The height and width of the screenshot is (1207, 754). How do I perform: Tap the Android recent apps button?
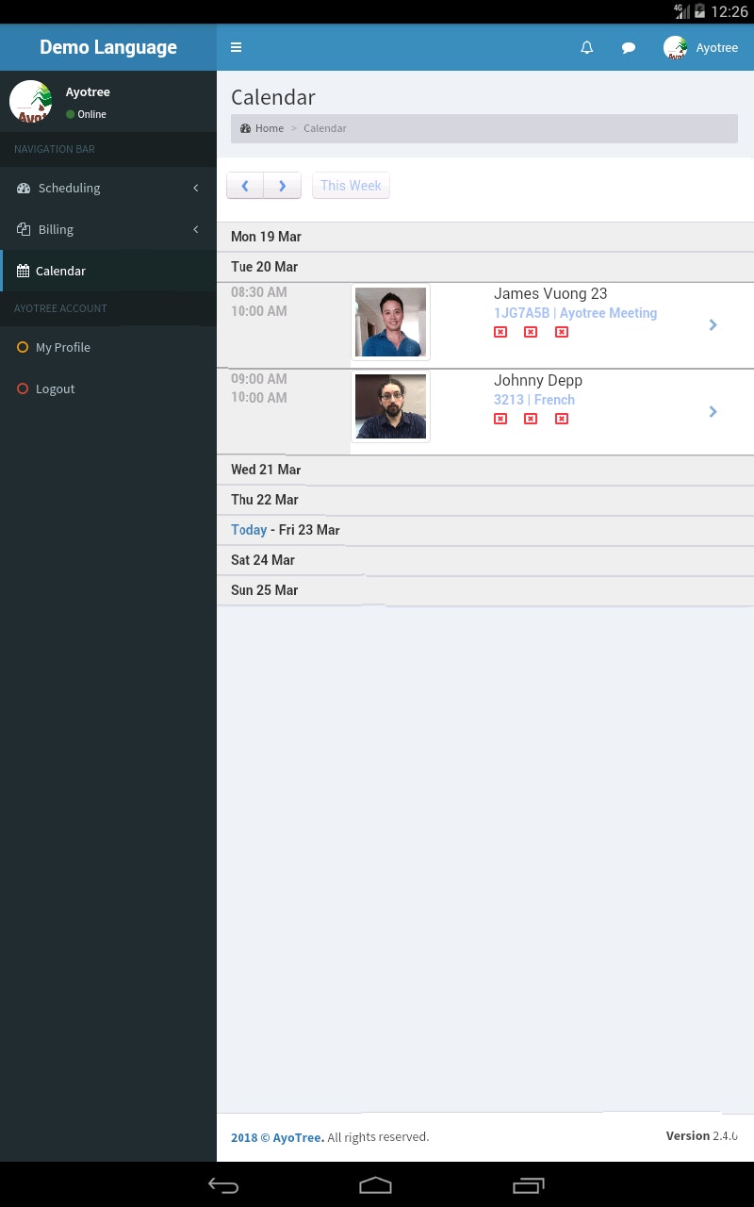[x=529, y=1185]
